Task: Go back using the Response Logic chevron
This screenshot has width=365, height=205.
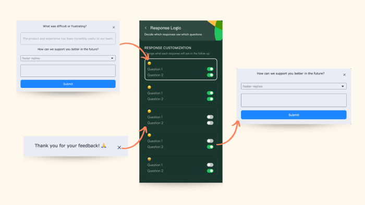Action: pyautogui.click(x=145, y=28)
